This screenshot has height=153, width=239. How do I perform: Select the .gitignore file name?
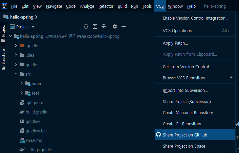[35, 103]
